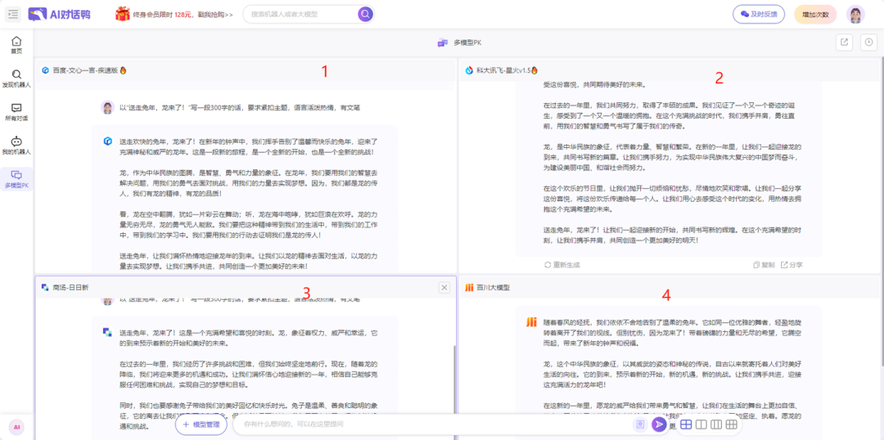Close the 商汤-日日新 panel
The width and height of the screenshot is (884, 440).
444,288
